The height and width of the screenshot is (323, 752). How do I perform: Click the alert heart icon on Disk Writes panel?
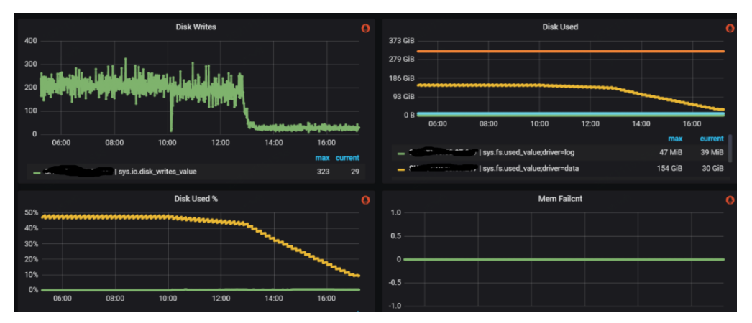click(x=365, y=29)
